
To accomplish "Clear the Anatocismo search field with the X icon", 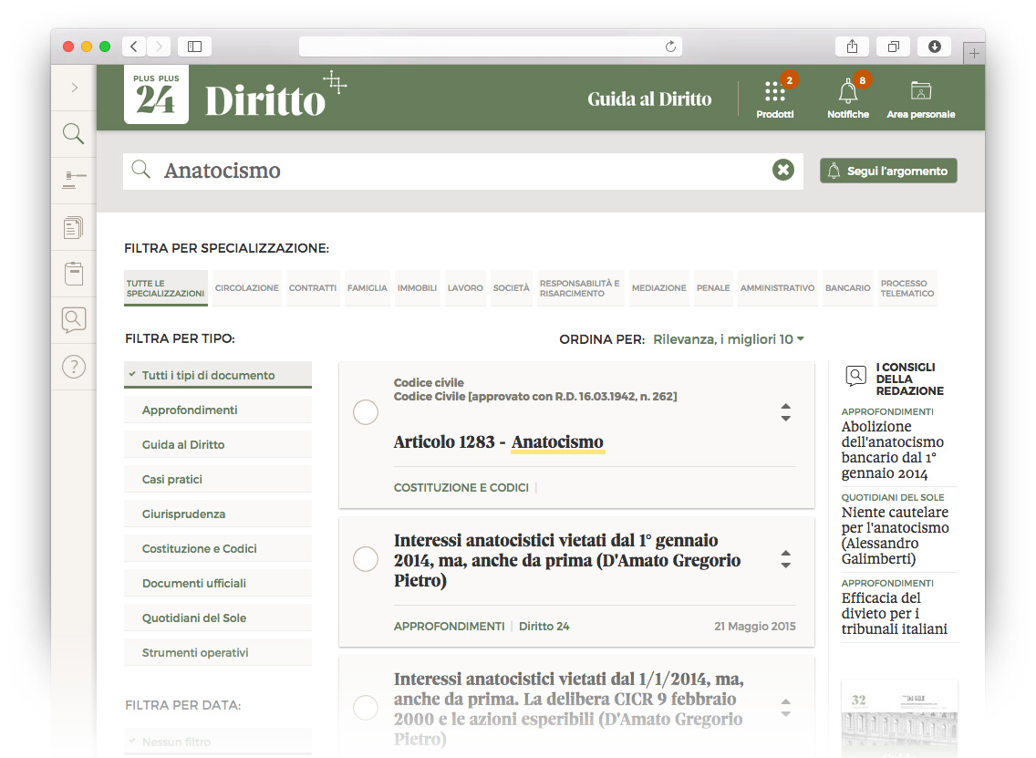I will click(782, 170).
